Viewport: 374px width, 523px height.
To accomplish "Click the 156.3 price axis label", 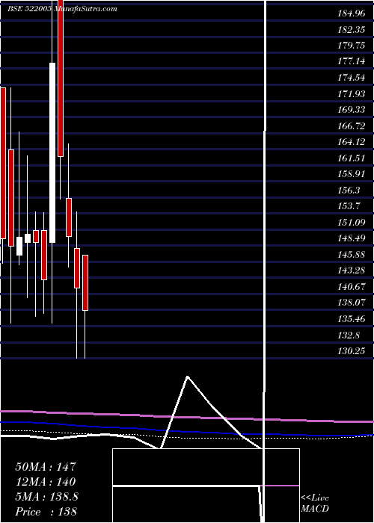I will 349,190.
